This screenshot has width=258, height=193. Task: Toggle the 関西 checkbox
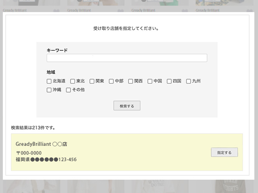tap(131, 81)
